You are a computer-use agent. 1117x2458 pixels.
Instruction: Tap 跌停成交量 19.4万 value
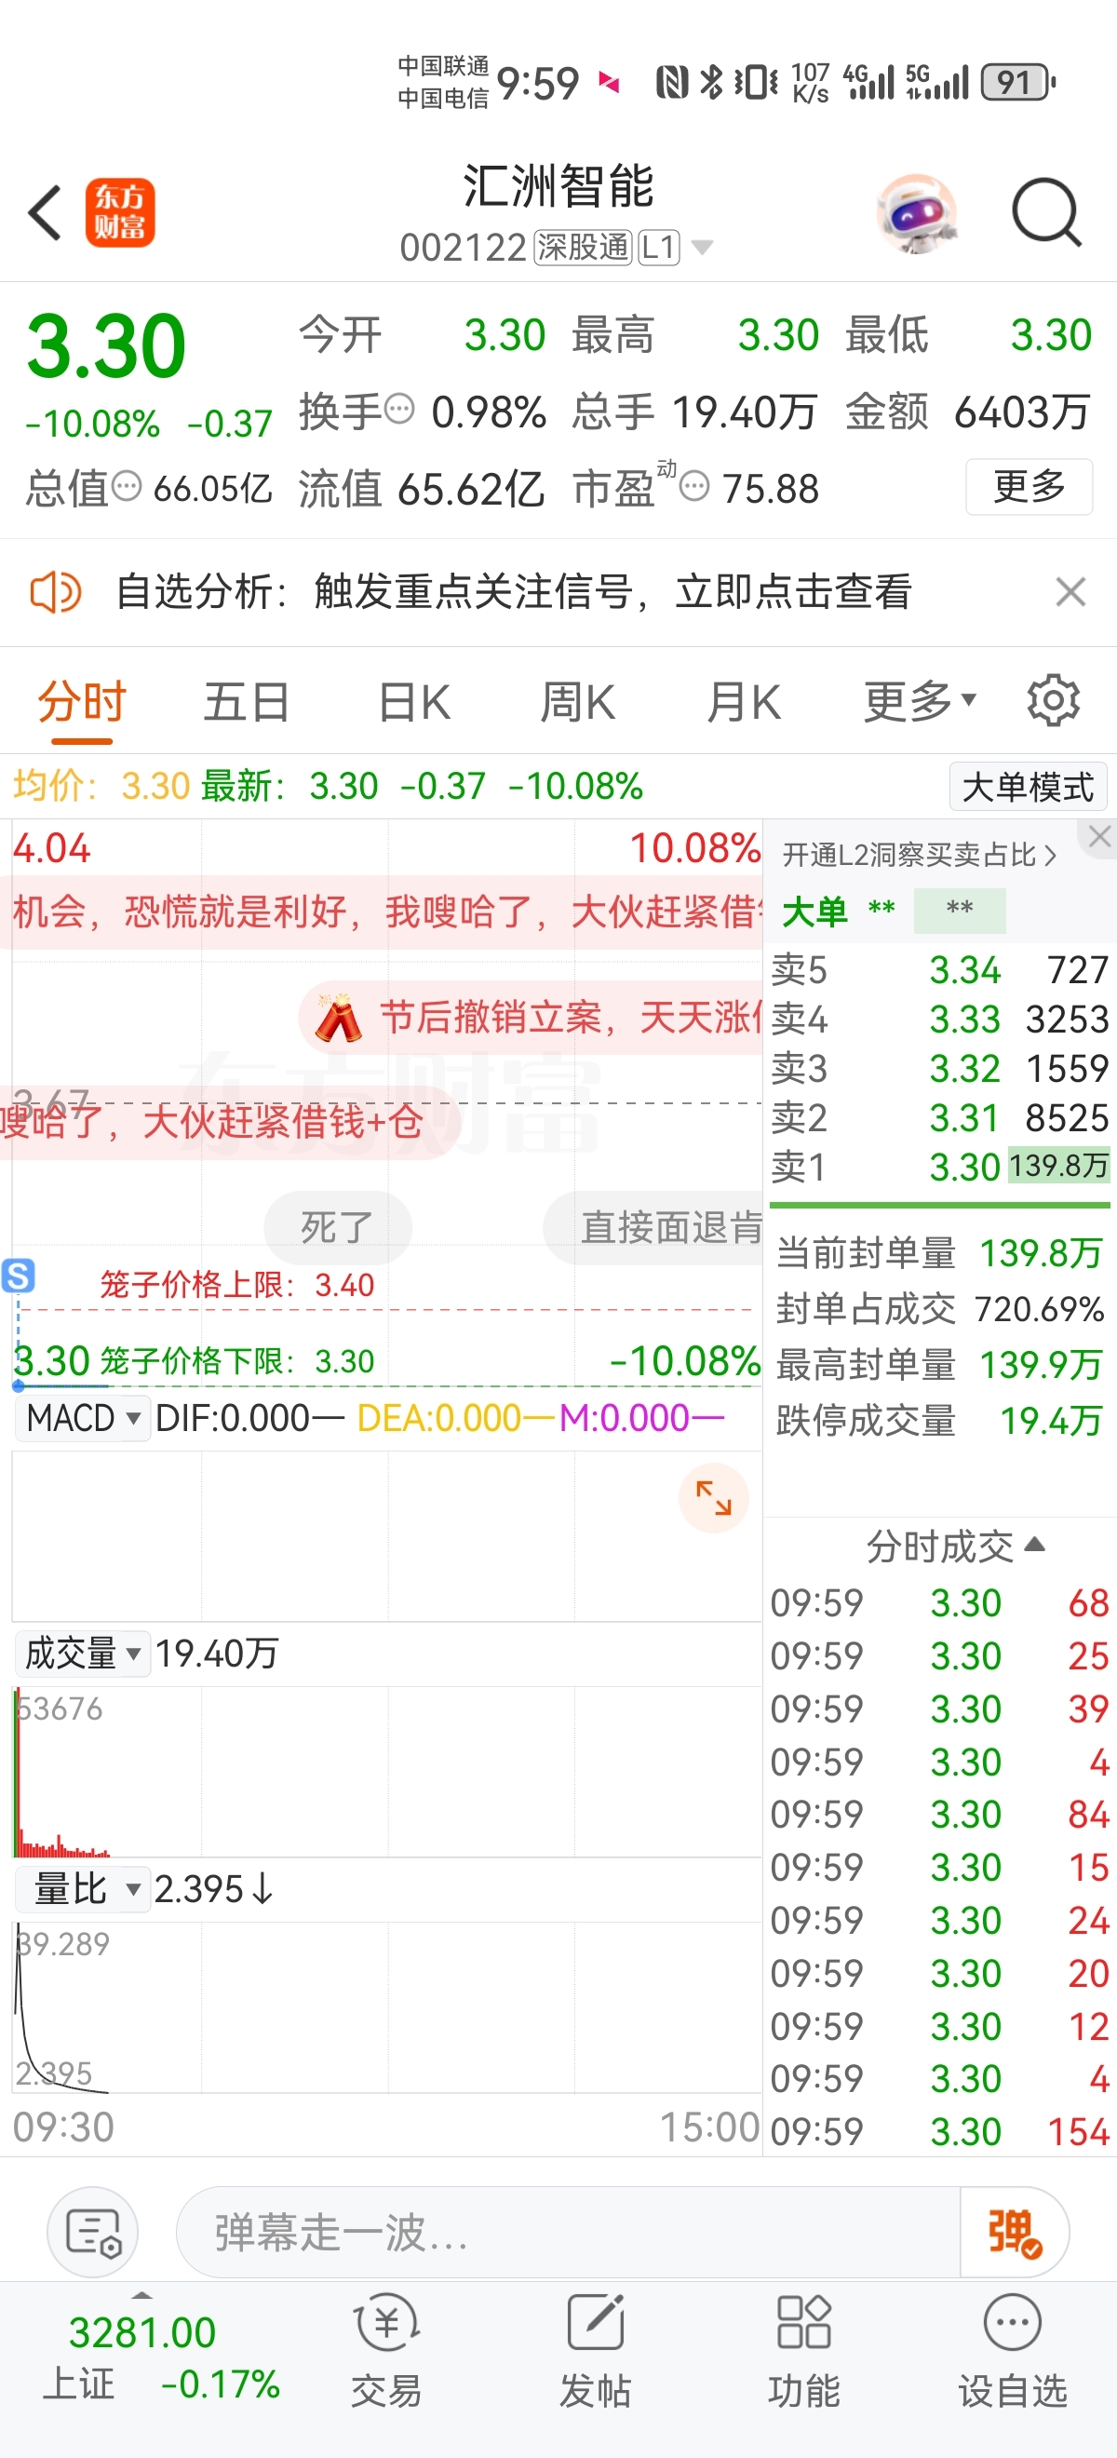[1052, 1421]
